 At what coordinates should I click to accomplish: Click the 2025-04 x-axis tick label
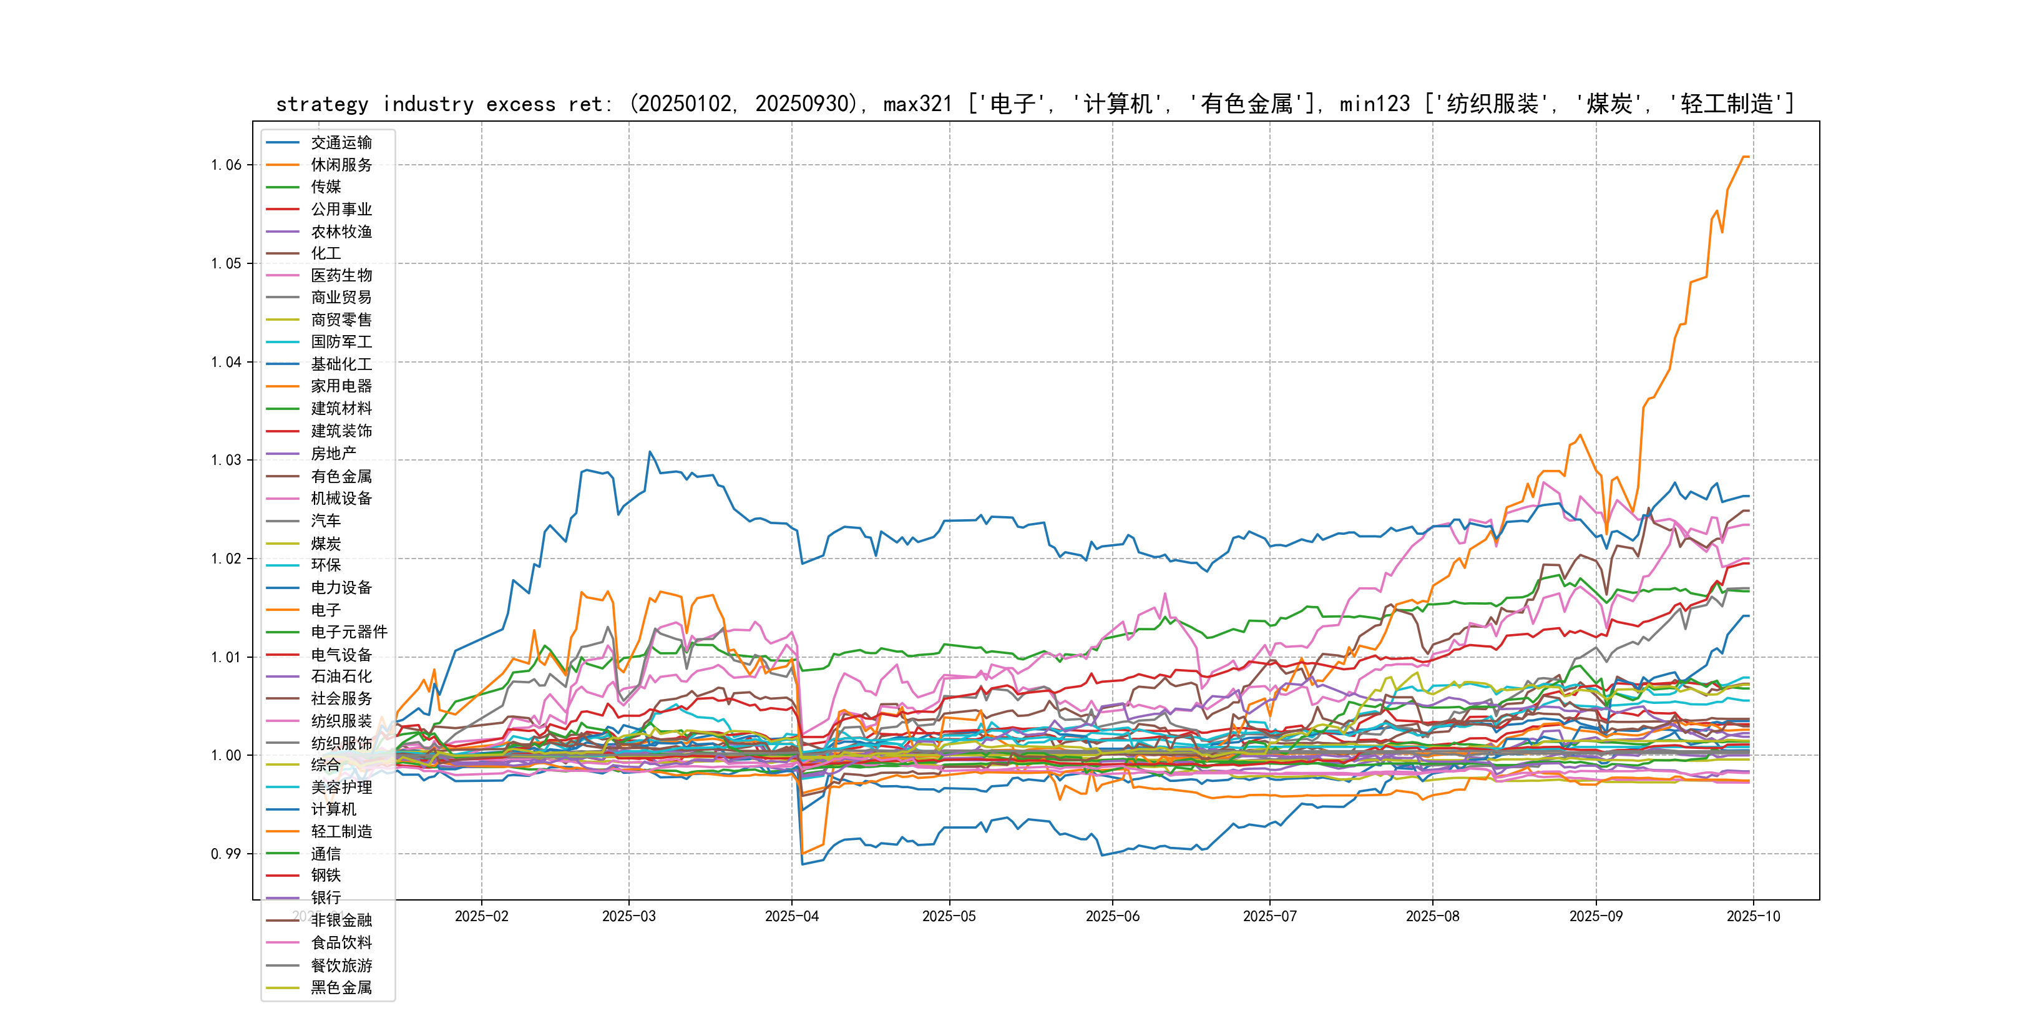pos(791,916)
